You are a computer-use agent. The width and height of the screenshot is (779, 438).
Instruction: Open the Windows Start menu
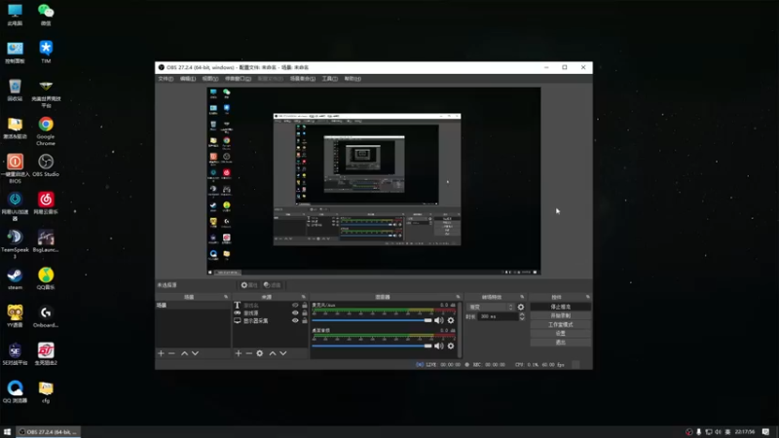[x=7, y=431]
